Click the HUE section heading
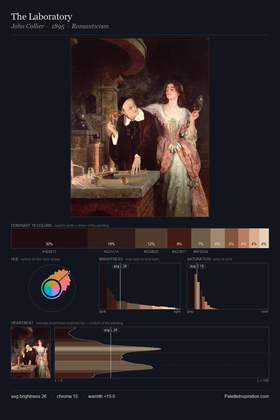Screen dimensions: 280x420 [x=15, y=259]
